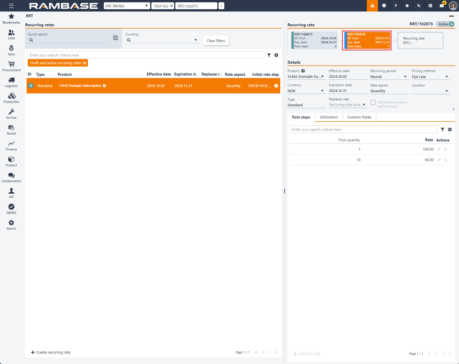Open the JHC DevSys company dropdown
This screenshot has height=364, width=459.
(127, 6)
